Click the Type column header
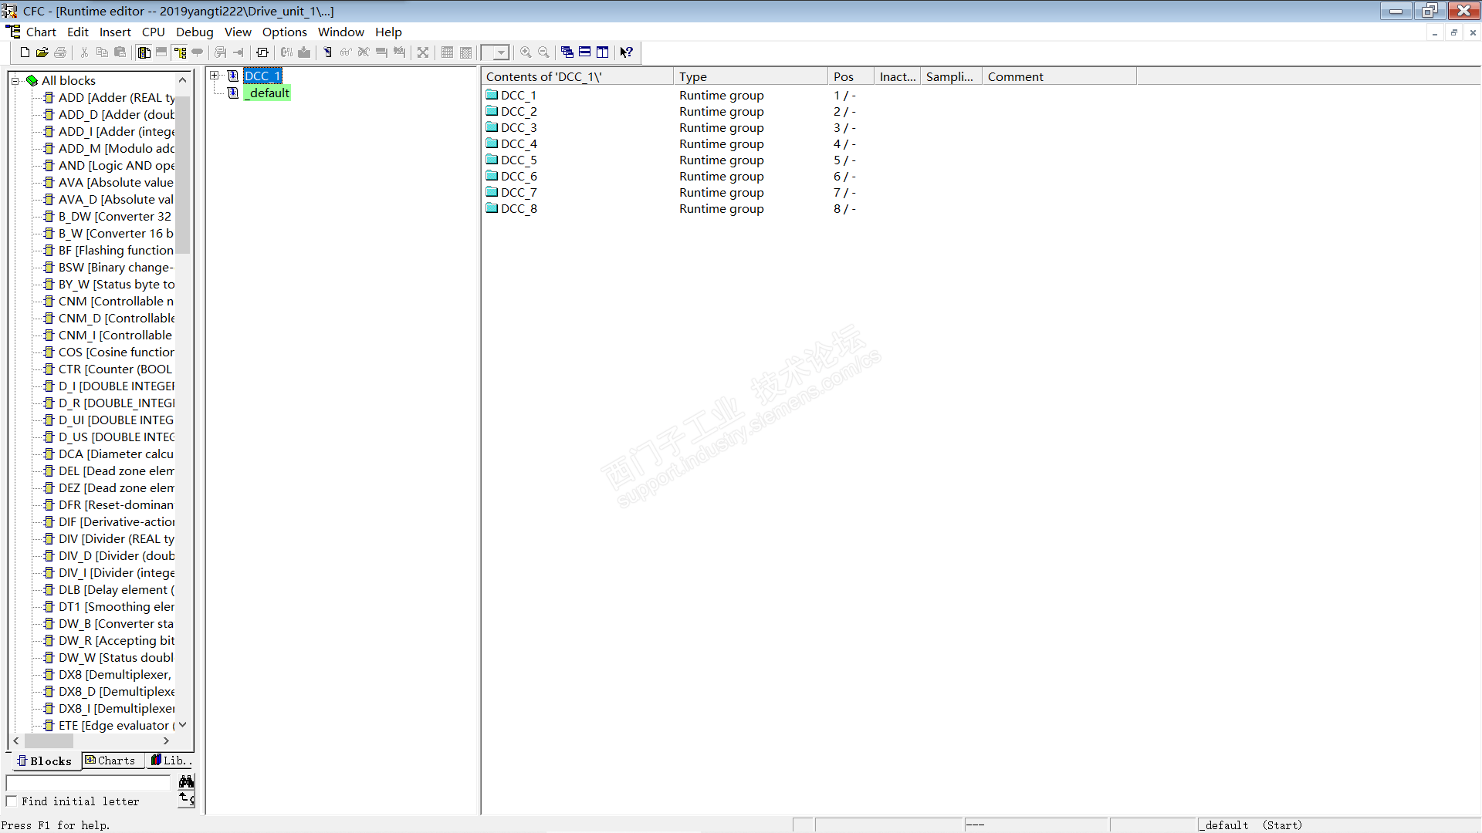The image size is (1482, 833). coord(749,76)
